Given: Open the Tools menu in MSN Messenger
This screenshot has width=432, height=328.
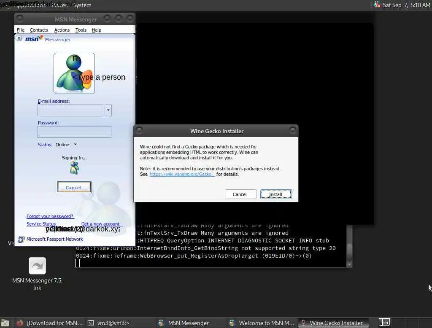Looking at the screenshot, I should (81, 30).
